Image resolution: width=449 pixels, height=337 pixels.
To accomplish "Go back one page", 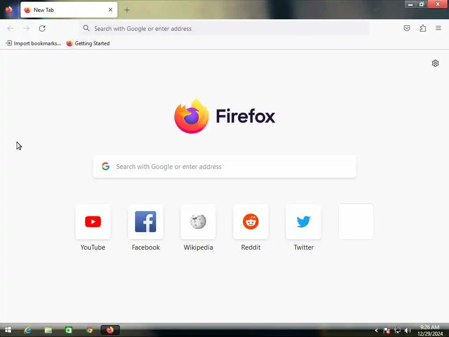I will click(11, 29).
